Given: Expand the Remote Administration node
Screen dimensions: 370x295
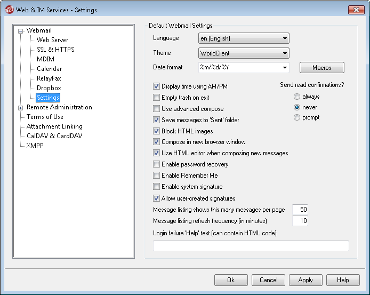Looking at the screenshot, I should [21, 108].
